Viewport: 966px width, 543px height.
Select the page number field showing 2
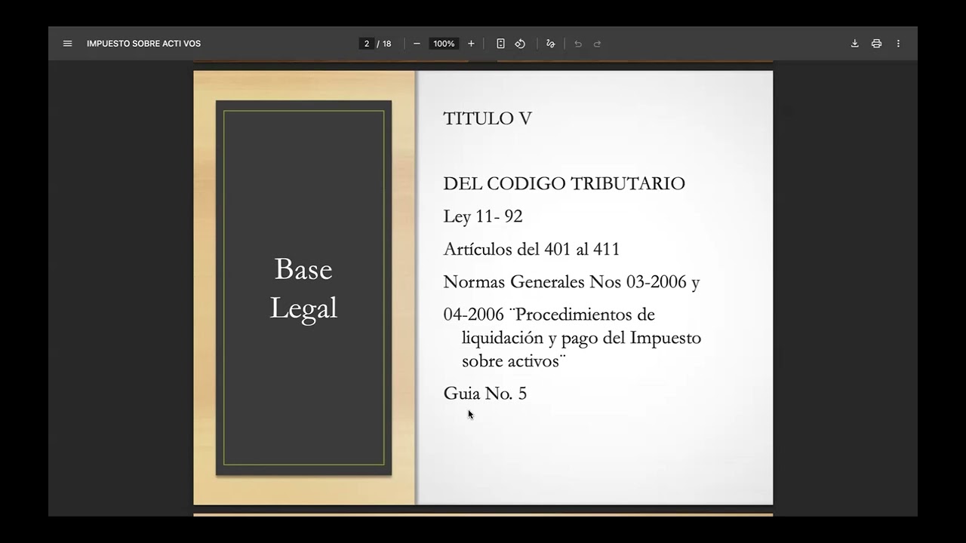[367, 44]
